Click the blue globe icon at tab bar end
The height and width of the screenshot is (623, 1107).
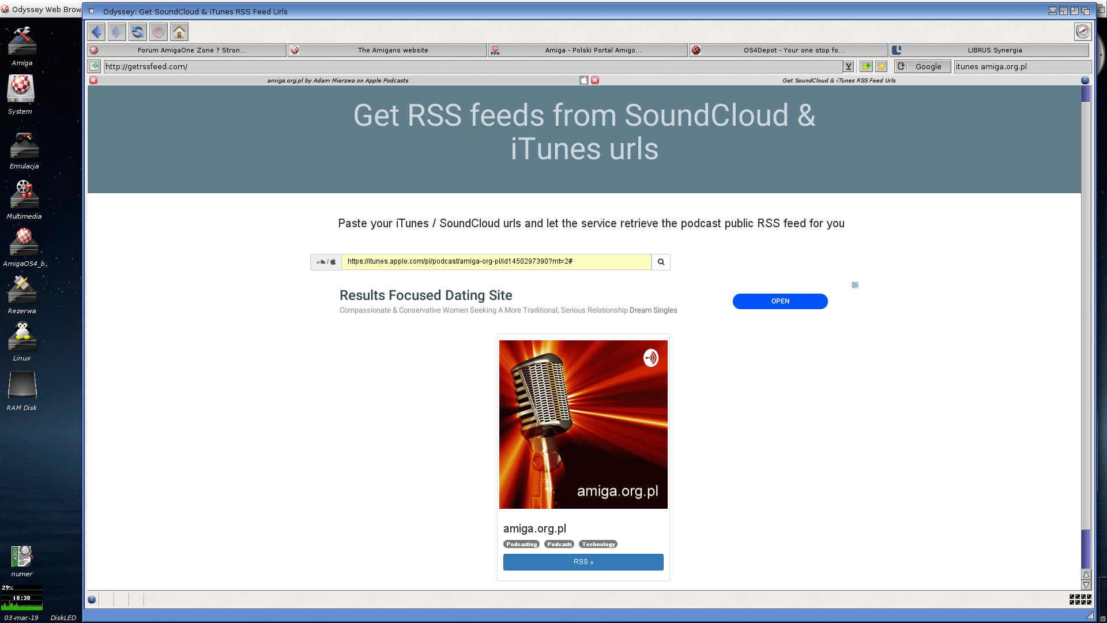point(1085,80)
